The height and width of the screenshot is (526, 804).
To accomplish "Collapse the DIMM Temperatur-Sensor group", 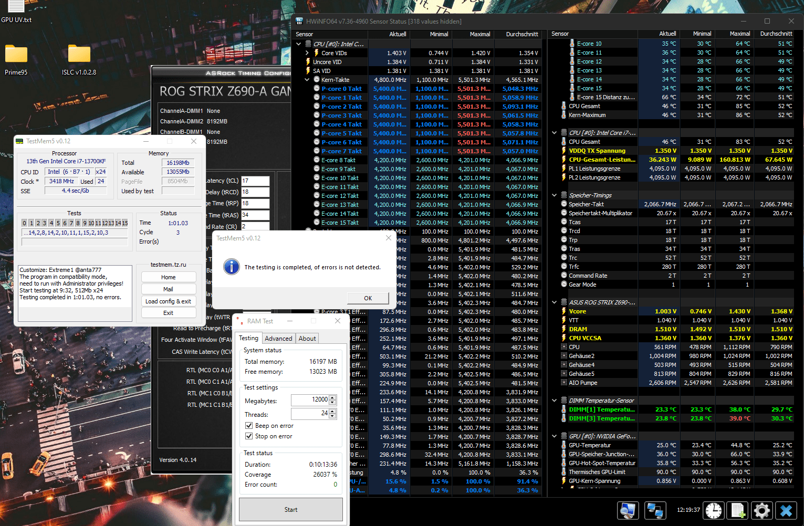I will (x=554, y=401).
